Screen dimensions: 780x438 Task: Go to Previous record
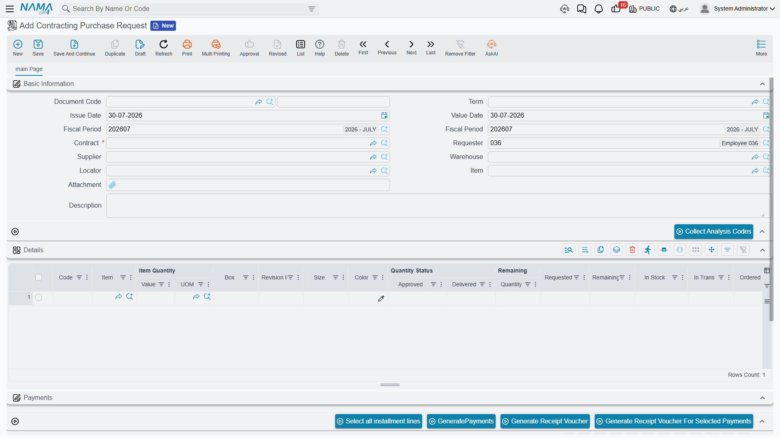pos(387,48)
